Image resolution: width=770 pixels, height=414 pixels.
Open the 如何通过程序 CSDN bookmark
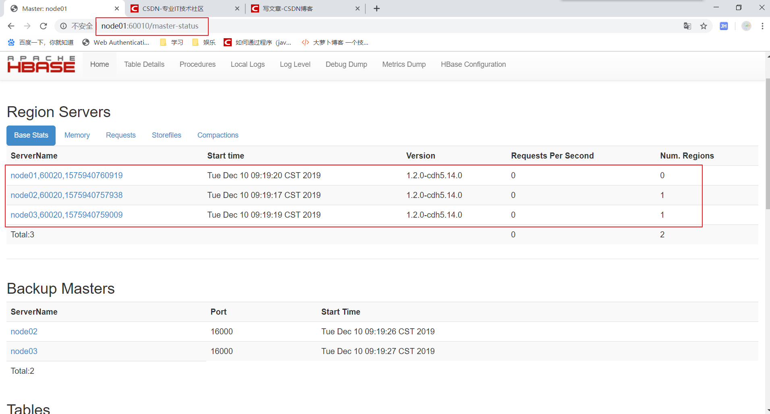pos(257,42)
